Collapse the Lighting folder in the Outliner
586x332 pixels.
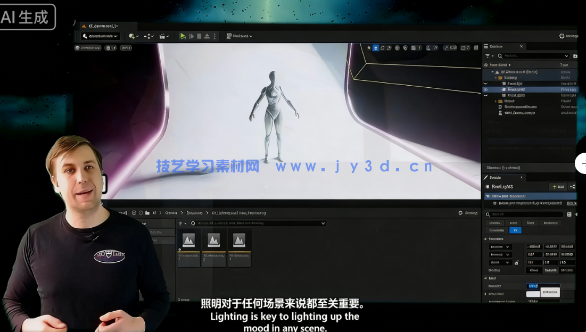click(496, 77)
